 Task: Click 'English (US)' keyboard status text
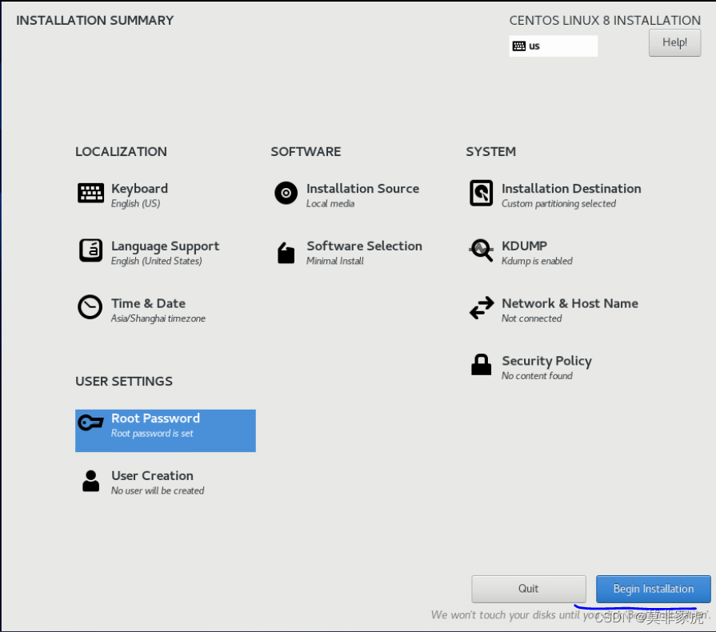136,204
